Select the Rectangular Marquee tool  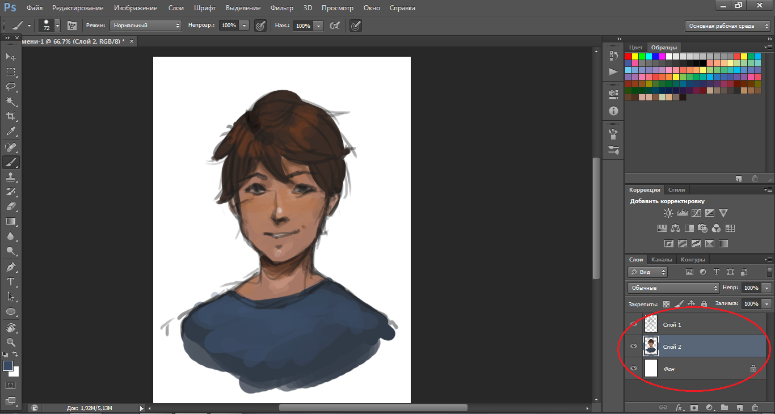[x=11, y=72]
